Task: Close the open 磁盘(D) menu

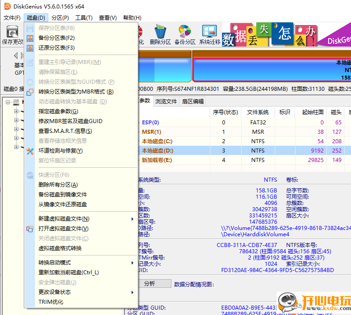Action: coord(36,18)
